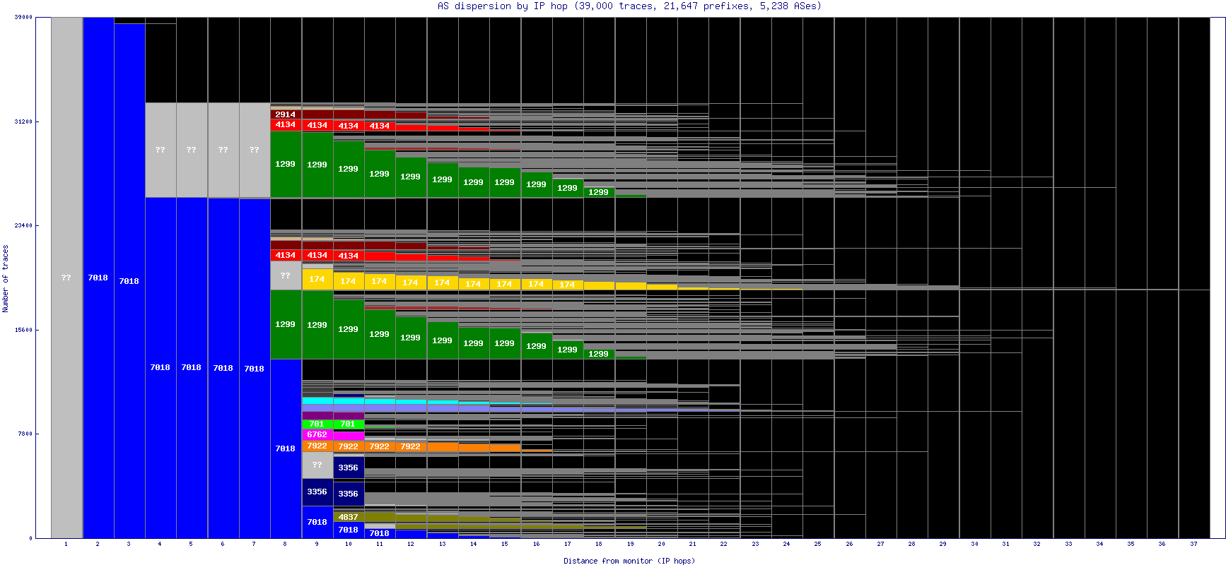1226x565 pixels.
Task: Click the '??' label in the gray hop 4 block
Action: click(160, 150)
